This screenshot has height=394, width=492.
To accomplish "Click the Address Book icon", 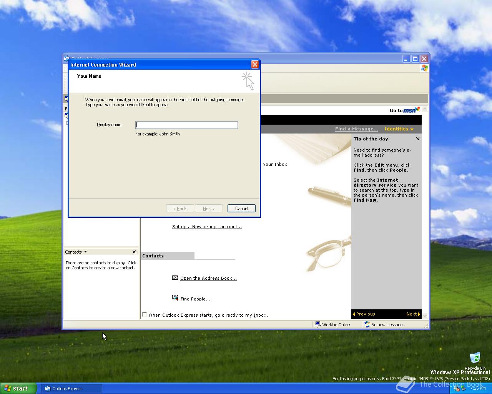I will click(x=175, y=278).
